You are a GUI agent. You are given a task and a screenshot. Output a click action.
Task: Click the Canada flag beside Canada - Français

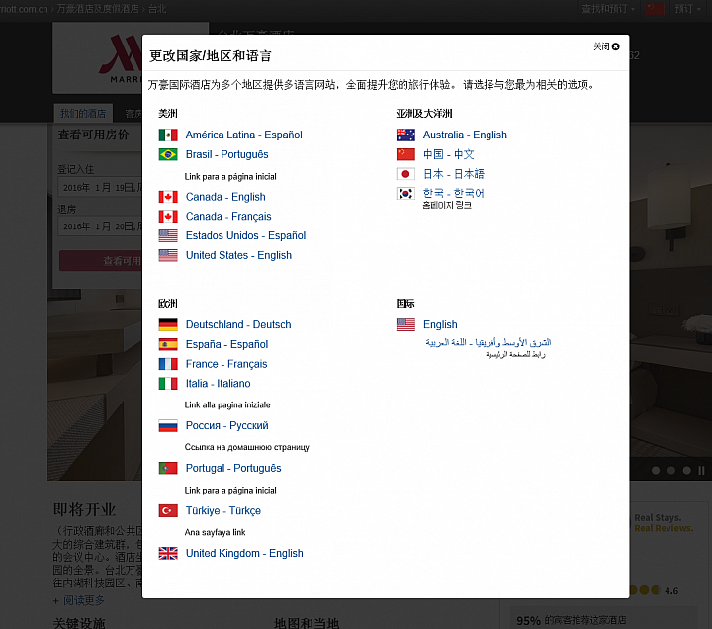[x=168, y=217]
